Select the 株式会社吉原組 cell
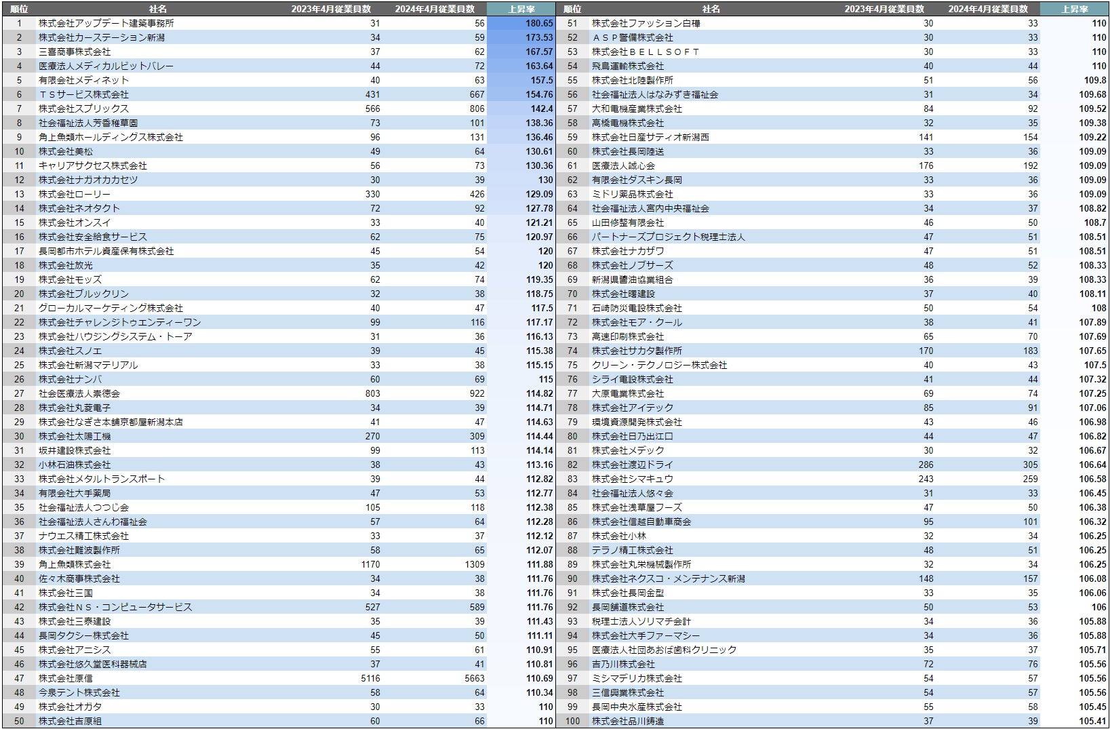 [x=70, y=721]
